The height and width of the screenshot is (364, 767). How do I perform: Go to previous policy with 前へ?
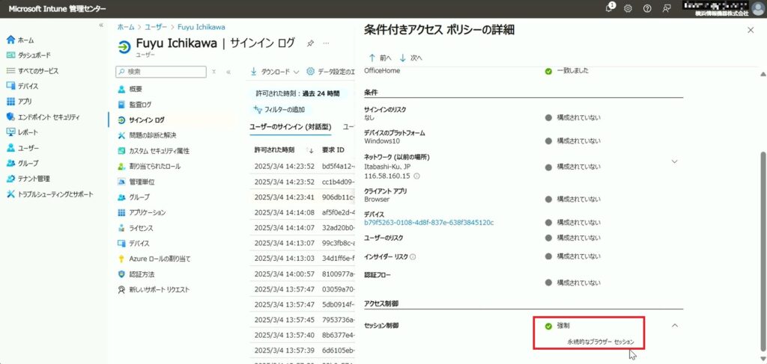[x=381, y=58]
